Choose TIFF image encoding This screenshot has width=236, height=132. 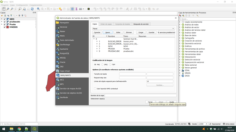[x=110, y=65]
